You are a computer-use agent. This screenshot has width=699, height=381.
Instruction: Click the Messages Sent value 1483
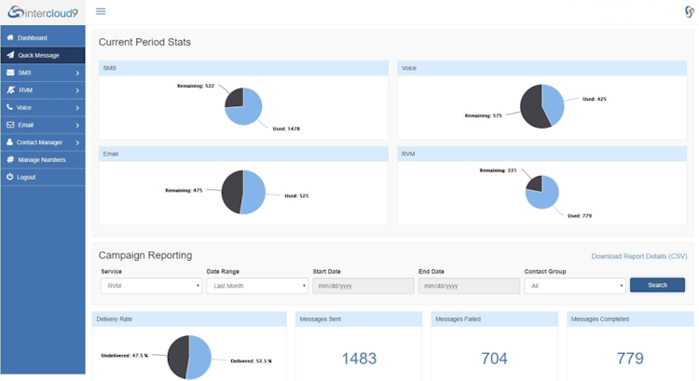coord(359,359)
